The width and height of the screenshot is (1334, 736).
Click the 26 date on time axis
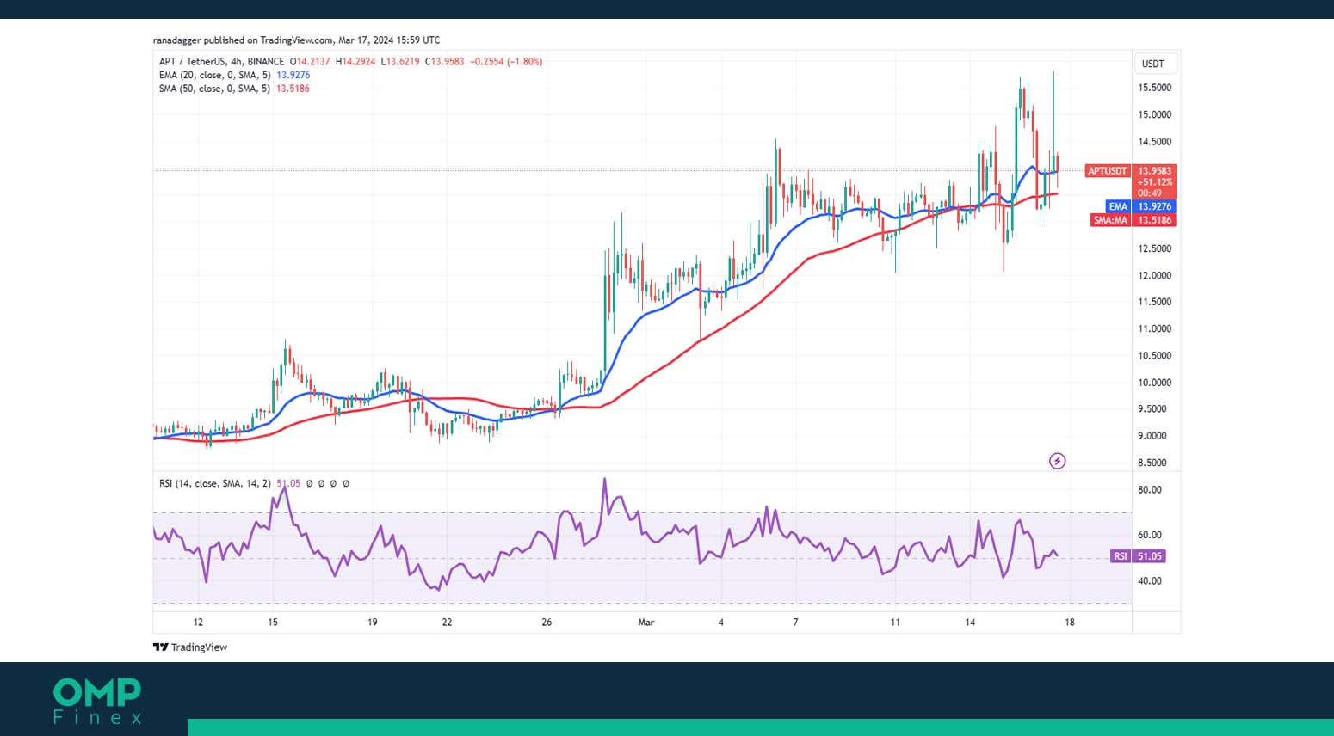coord(547,623)
